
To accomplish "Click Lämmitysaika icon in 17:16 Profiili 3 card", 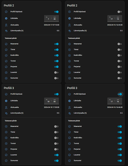I will tap(69, 113).
